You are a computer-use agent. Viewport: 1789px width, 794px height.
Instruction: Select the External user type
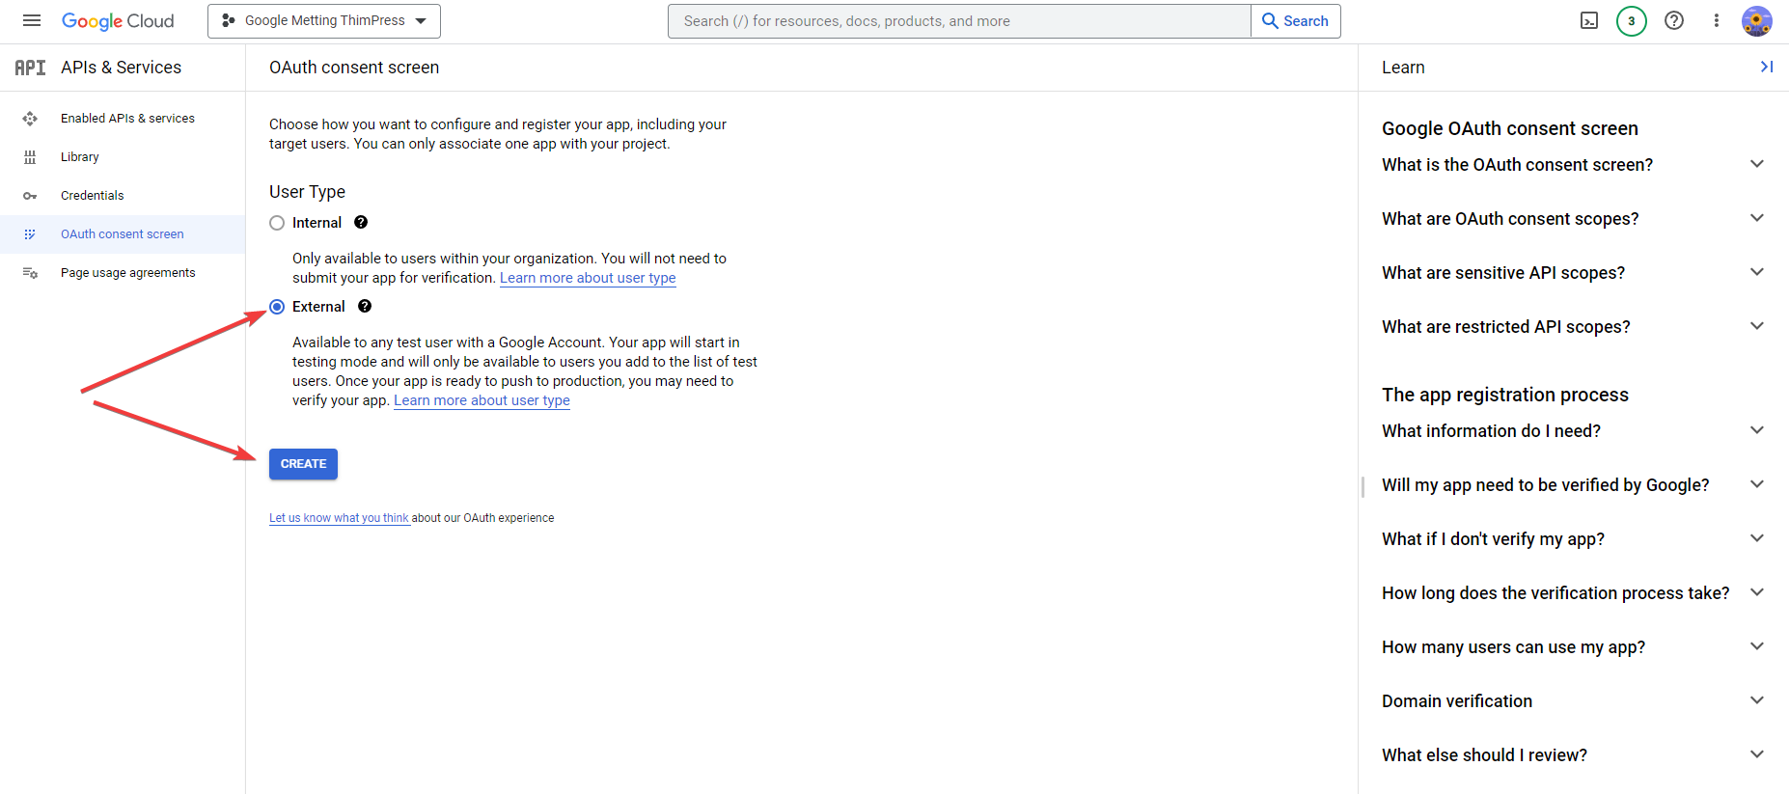coord(277,307)
